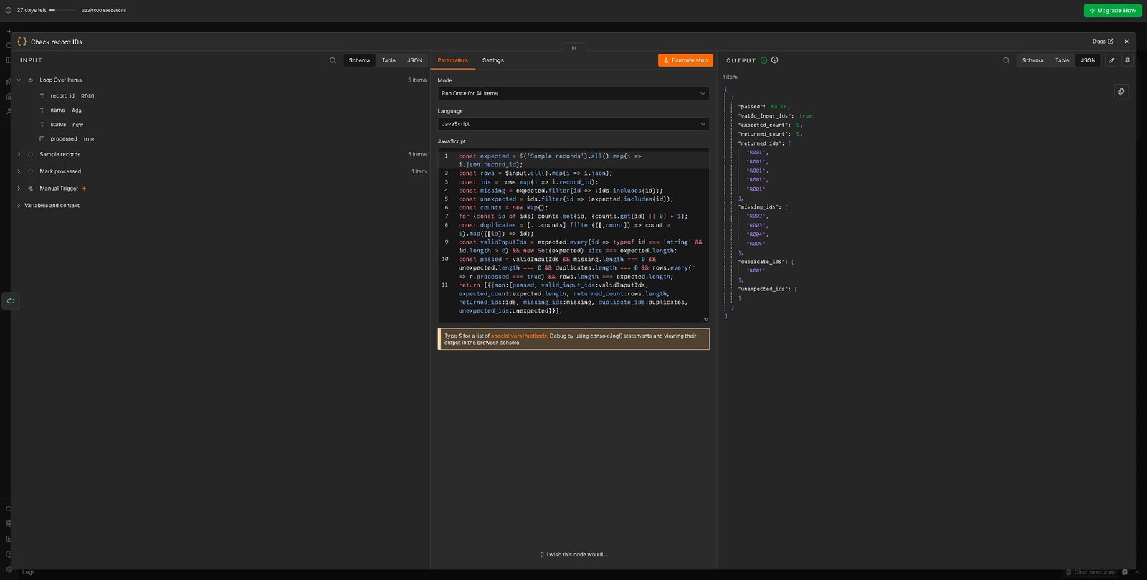This screenshot has width=1147, height=580.
Task: Collapse the Loop Over Items tree node
Action: pos(19,80)
